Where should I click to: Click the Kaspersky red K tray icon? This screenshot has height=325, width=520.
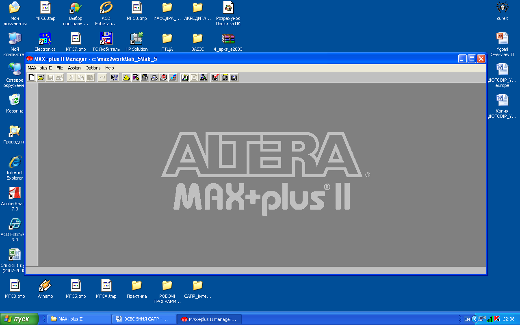point(497,319)
